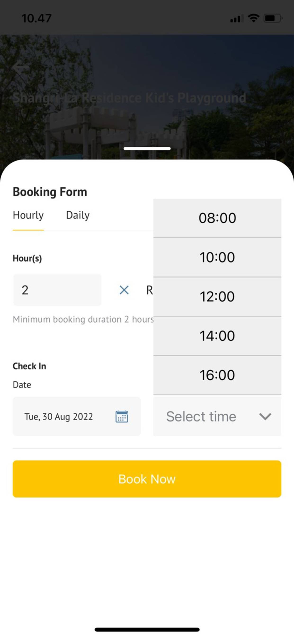Switch to the Hourly tab

(x=28, y=215)
